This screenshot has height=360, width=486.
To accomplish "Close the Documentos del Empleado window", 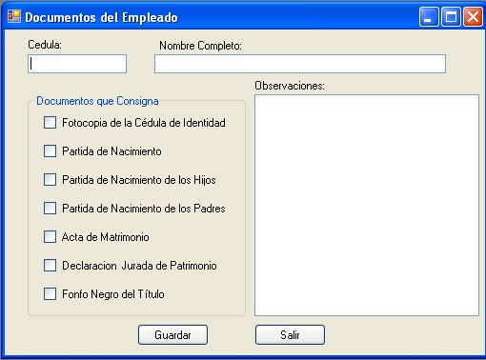I will tap(473, 16).
